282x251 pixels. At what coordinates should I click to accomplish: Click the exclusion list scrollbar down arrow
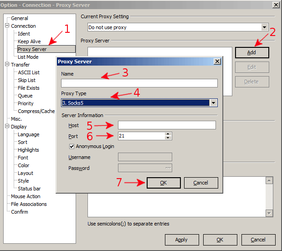pyautogui.click(x=269, y=213)
